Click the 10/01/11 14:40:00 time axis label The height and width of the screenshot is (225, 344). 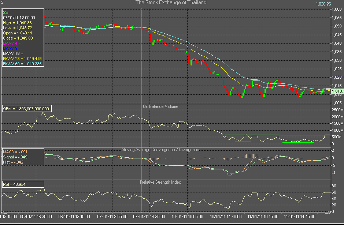pos(226,217)
